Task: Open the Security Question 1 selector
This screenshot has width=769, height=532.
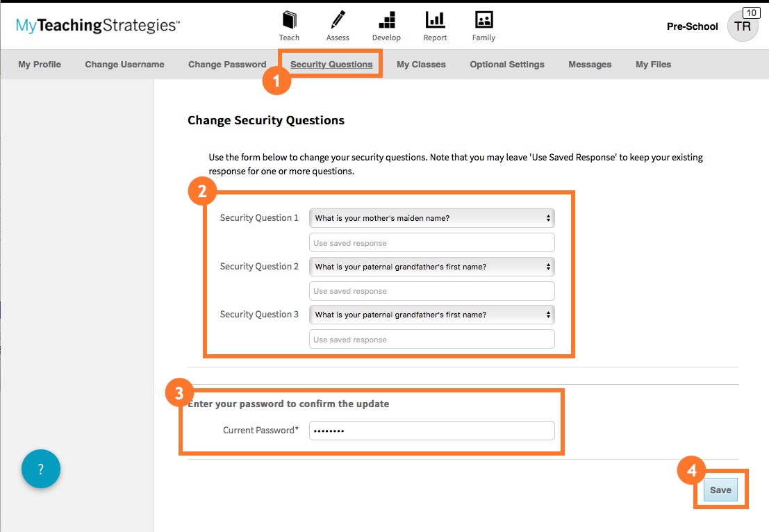Action: tap(431, 217)
